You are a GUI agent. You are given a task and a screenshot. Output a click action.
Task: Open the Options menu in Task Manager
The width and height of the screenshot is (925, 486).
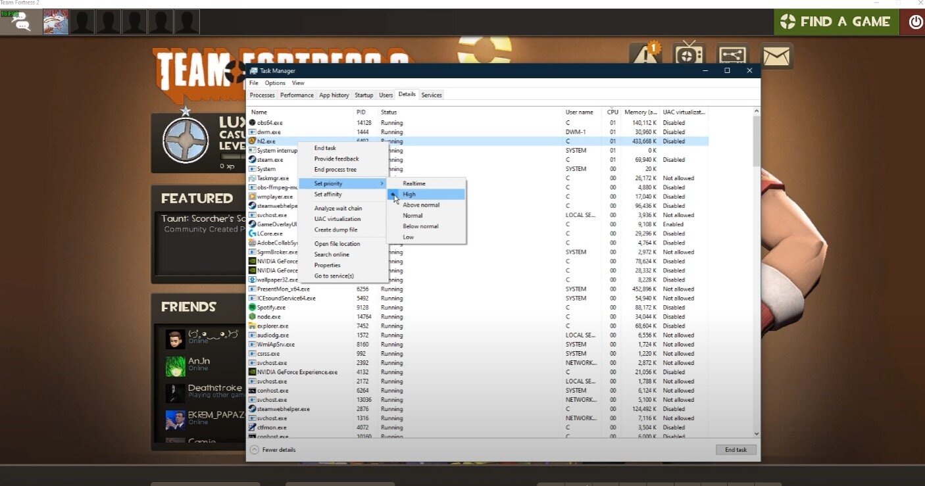click(275, 83)
